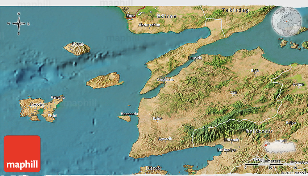Click the Tekirdag province label
The height and width of the screenshot is (176, 308).
236,10
